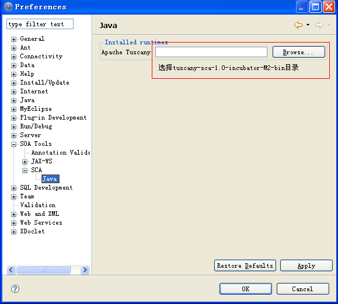Click Restore Defaults button

click(245, 265)
